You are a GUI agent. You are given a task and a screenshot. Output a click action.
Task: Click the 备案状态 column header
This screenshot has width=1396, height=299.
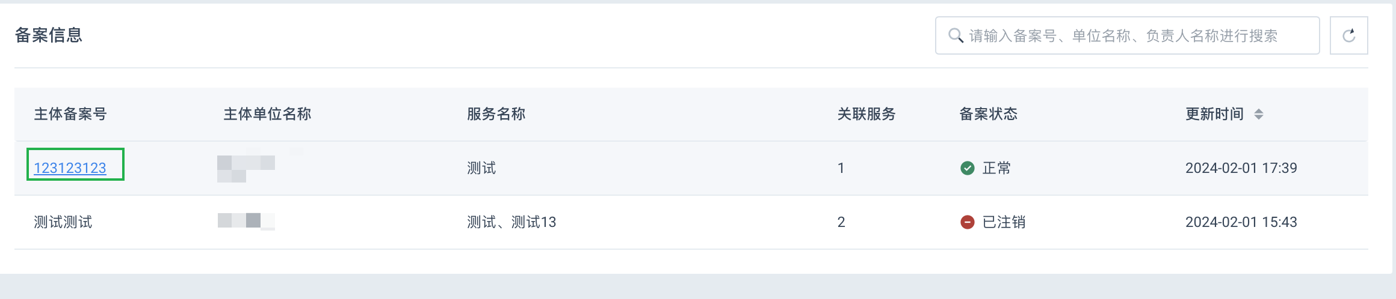[988, 114]
